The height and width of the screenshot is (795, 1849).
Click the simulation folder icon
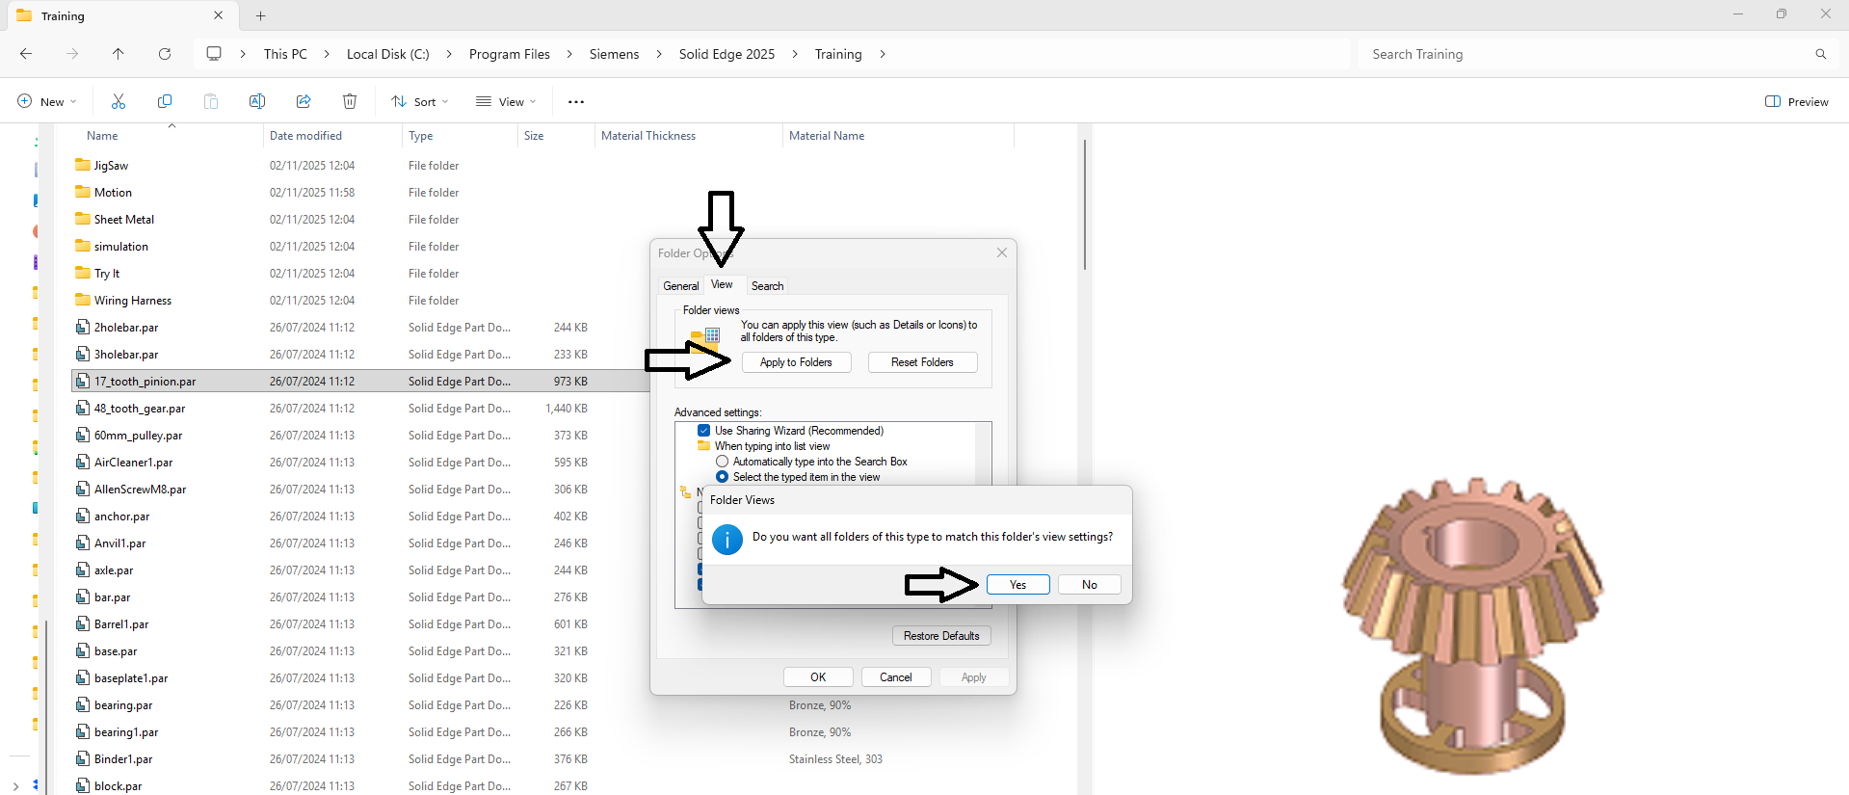83,246
